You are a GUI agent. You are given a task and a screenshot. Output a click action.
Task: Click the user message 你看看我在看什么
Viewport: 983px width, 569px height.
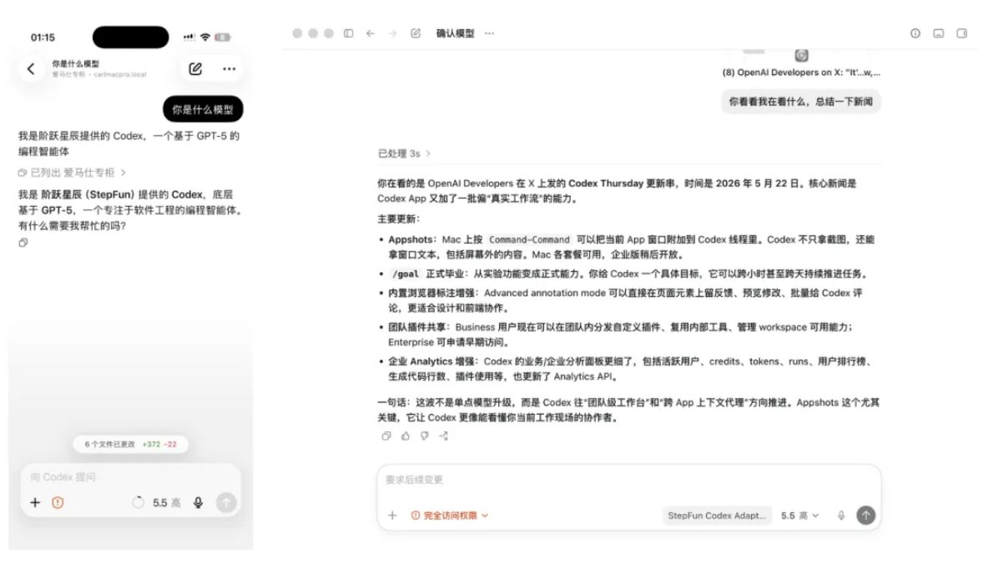[800, 102]
